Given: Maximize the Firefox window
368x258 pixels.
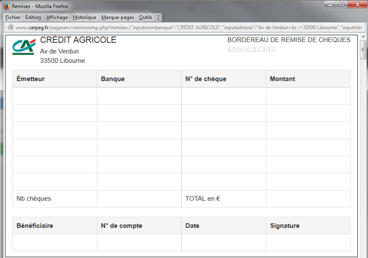Looking at the screenshot, I should click(x=341, y=5).
